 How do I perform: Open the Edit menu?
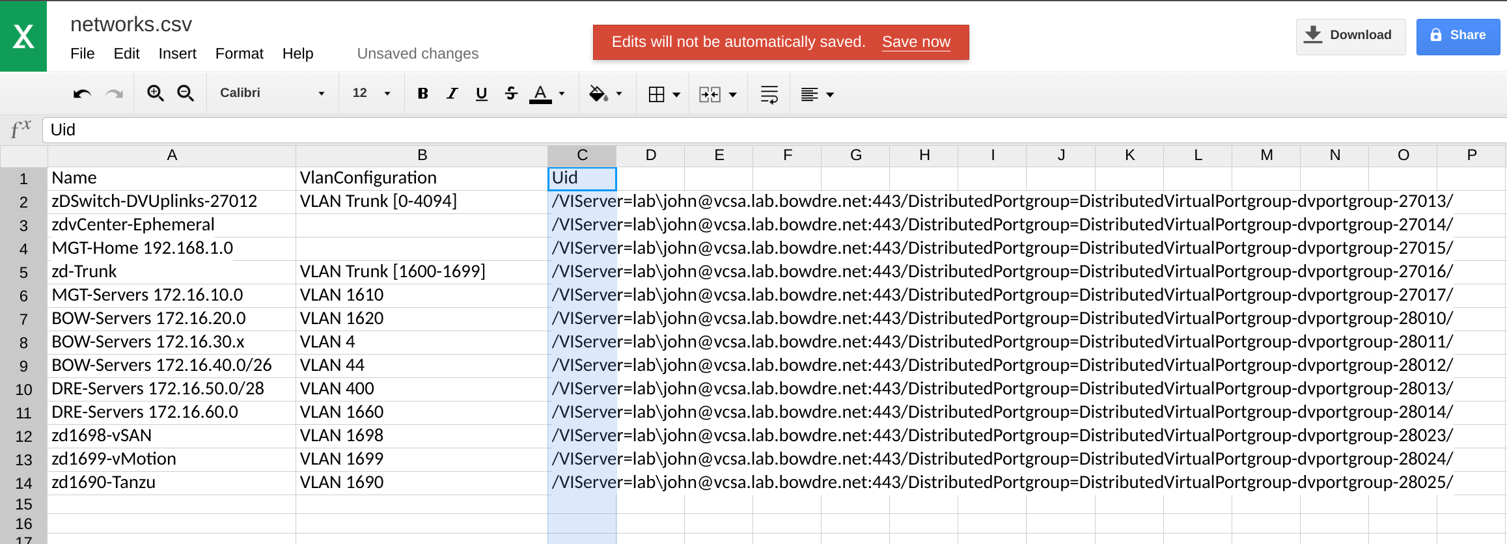tap(126, 53)
